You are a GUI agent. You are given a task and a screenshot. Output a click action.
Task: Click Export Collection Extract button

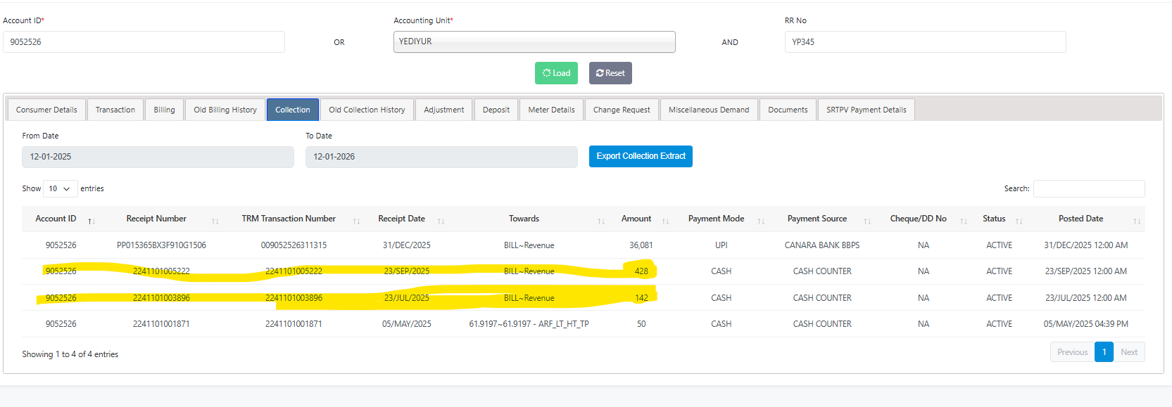click(x=641, y=156)
